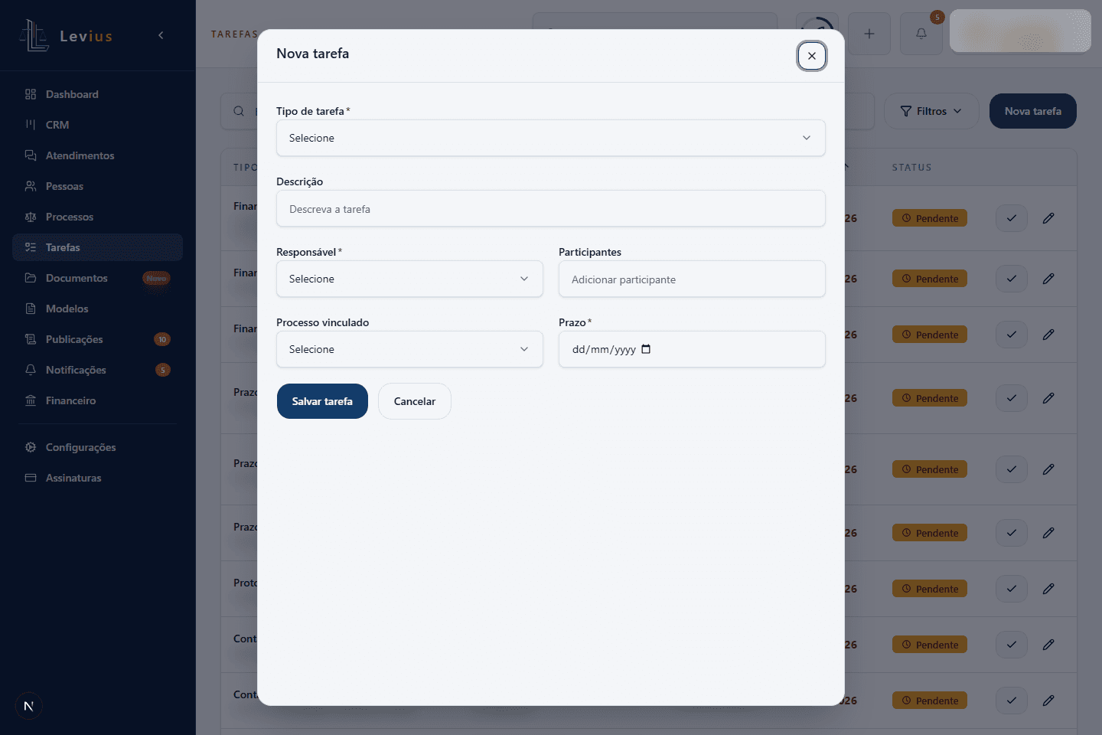Click the round N badge at the sidebar bottom
The image size is (1102, 735).
click(x=28, y=706)
